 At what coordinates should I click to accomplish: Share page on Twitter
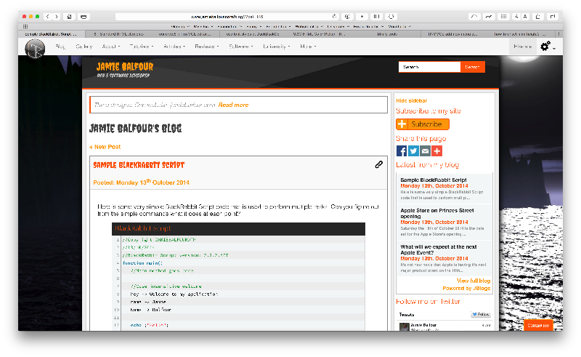413,151
